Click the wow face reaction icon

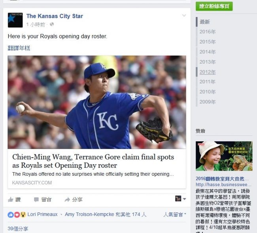tap(23, 215)
